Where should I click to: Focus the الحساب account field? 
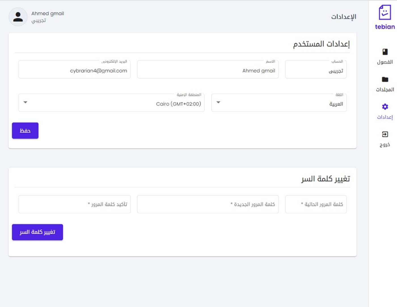click(x=316, y=69)
